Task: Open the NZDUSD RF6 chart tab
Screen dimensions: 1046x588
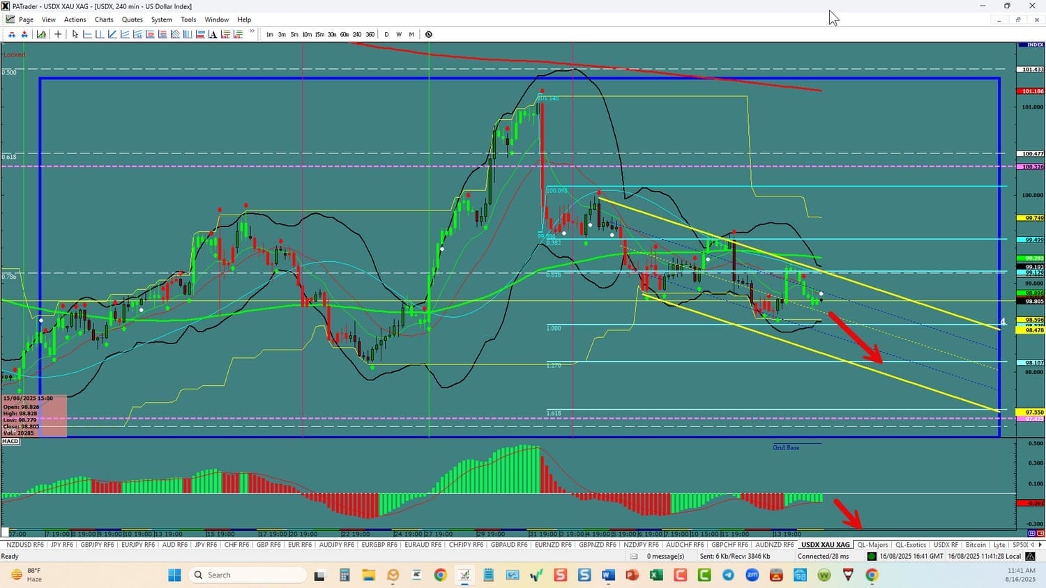Action: click(25, 545)
